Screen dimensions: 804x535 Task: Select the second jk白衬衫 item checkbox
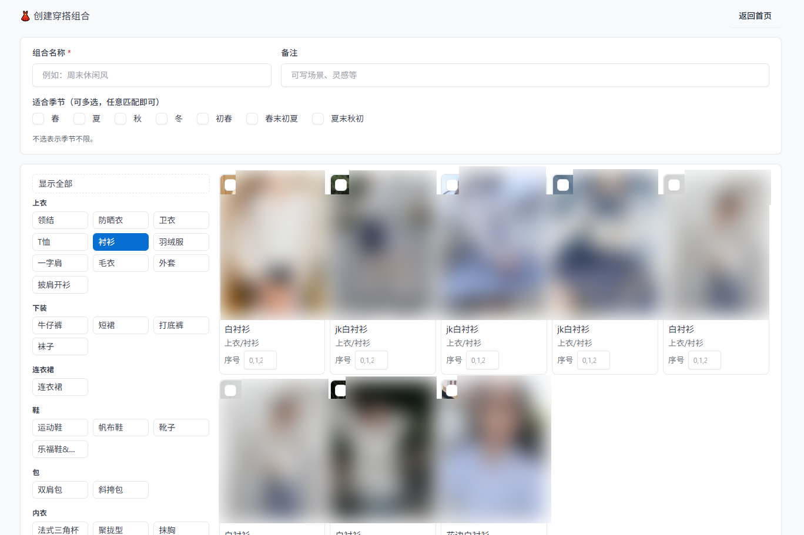coord(451,184)
